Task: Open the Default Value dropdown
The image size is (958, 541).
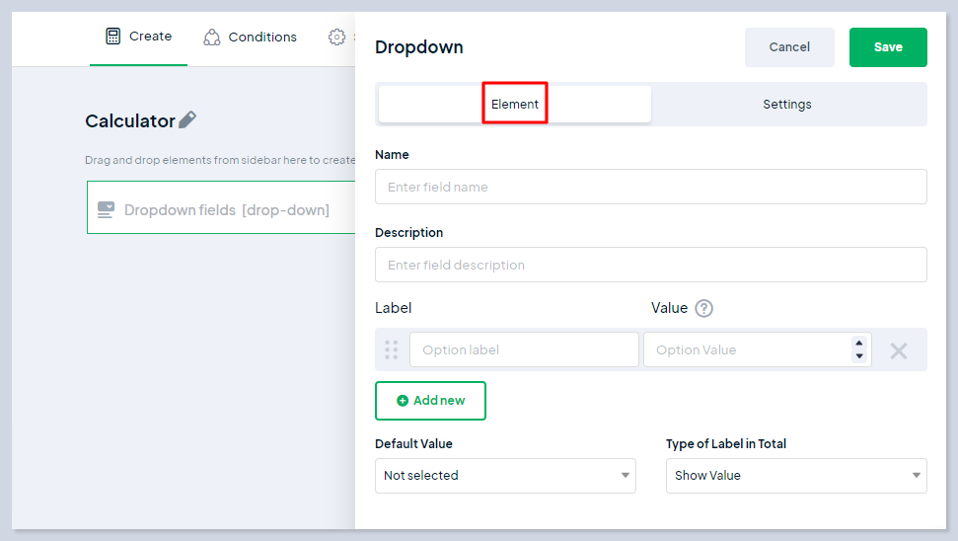Action: pyautogui.click(x=505, y=476)
